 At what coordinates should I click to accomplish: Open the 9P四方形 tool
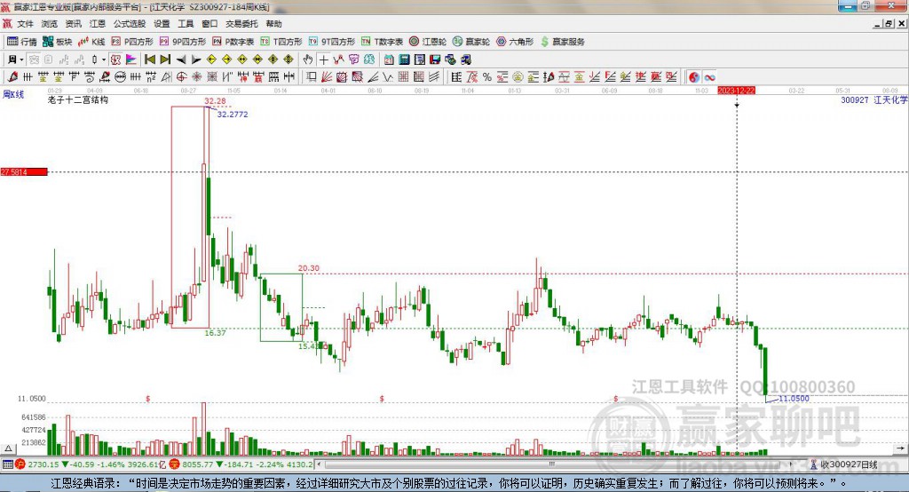pos(183,42)
